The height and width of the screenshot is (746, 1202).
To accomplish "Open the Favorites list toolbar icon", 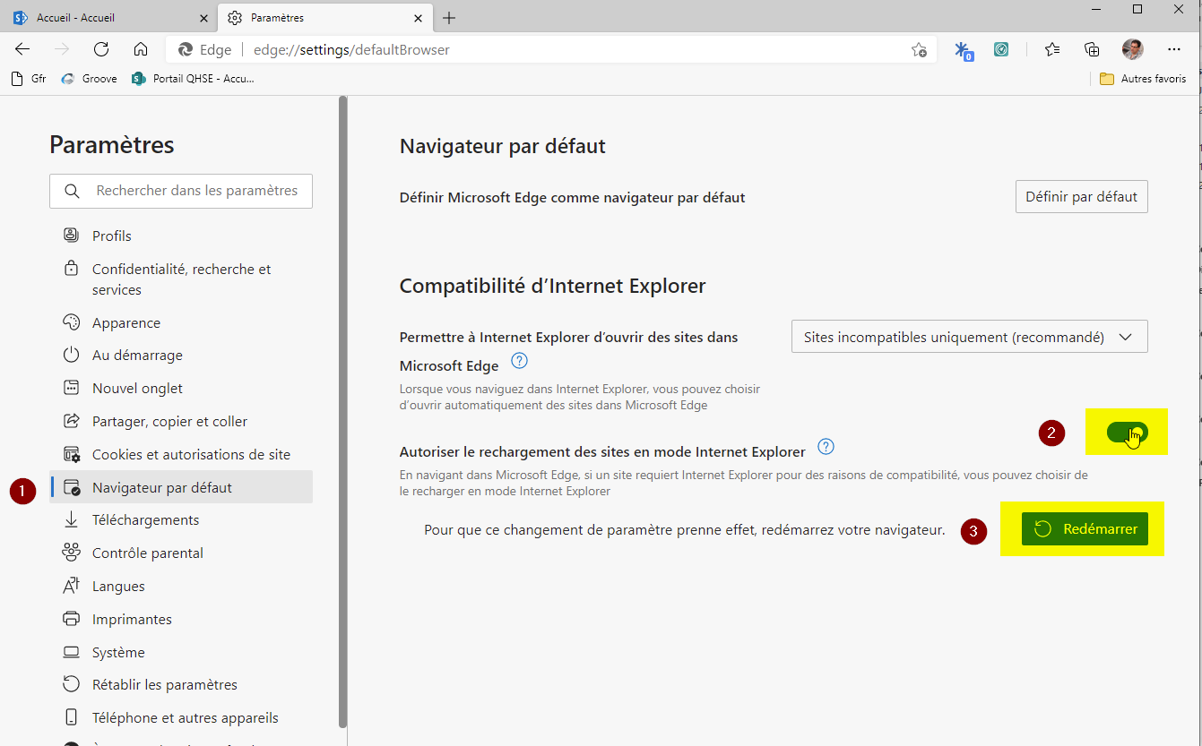I will coord(1052,49).
